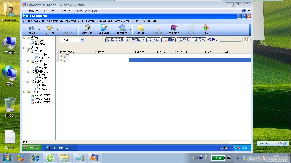Tick the checkbox in the second list row
Viewport: 291px width, 163px height.
(68, 60)
